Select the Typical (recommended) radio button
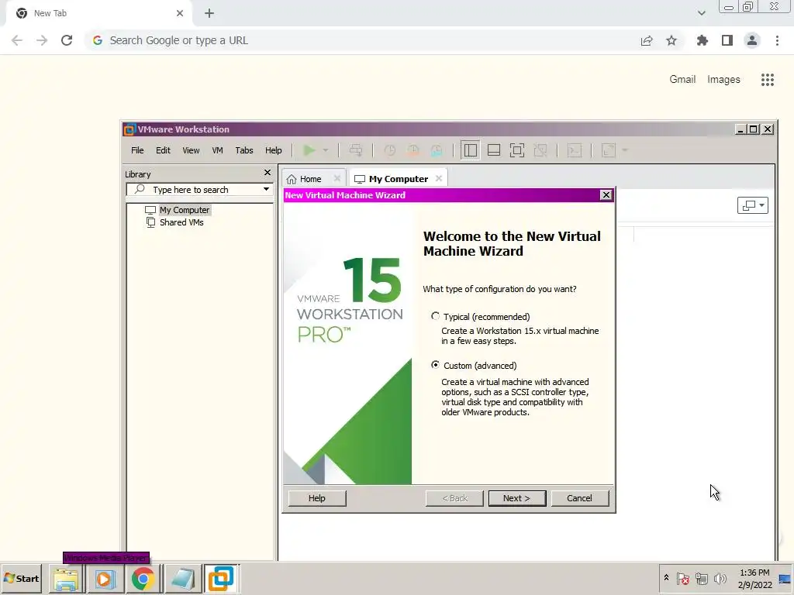The width and height of the screenshot is (794, 595). [436, 316]
